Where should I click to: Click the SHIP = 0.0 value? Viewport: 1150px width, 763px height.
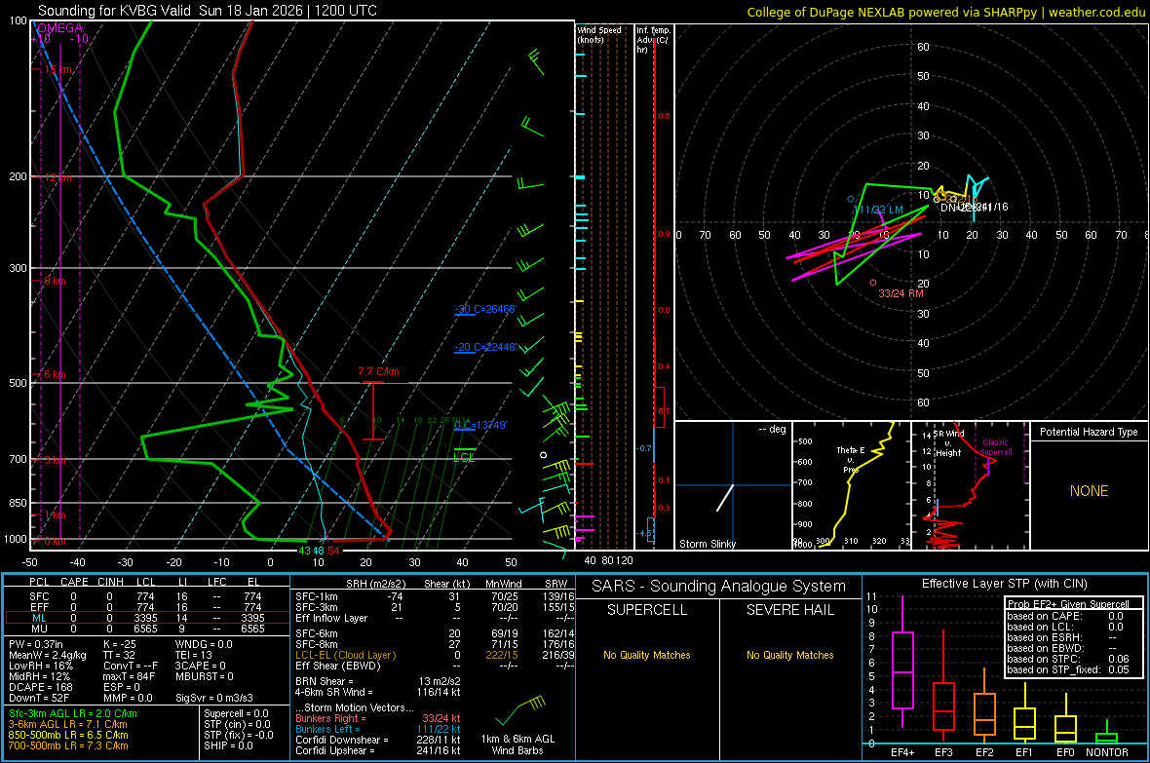pyautogui.click(x=228, y=745)
